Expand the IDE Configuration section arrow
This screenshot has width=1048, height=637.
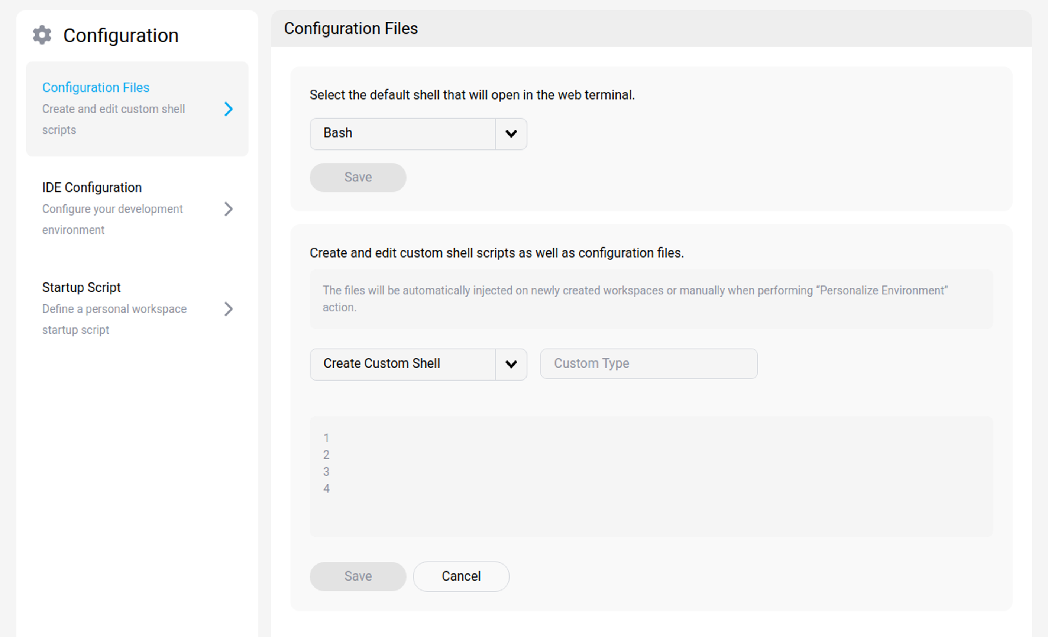click(229, 209)
